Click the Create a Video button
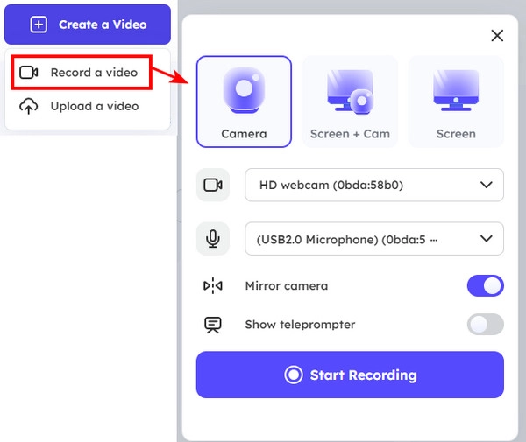The width and height of the screenshot is (526, 442). click(x=88, y=25)
